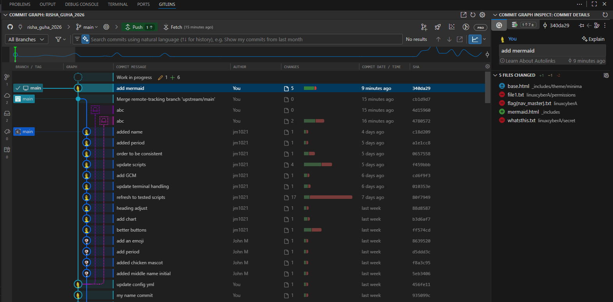Toggle the search filter commits icon

(77, 39)
